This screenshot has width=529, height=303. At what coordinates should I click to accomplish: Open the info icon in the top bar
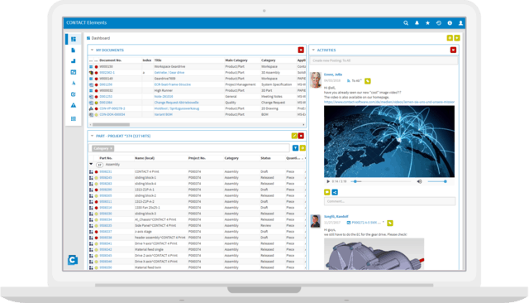450,23
